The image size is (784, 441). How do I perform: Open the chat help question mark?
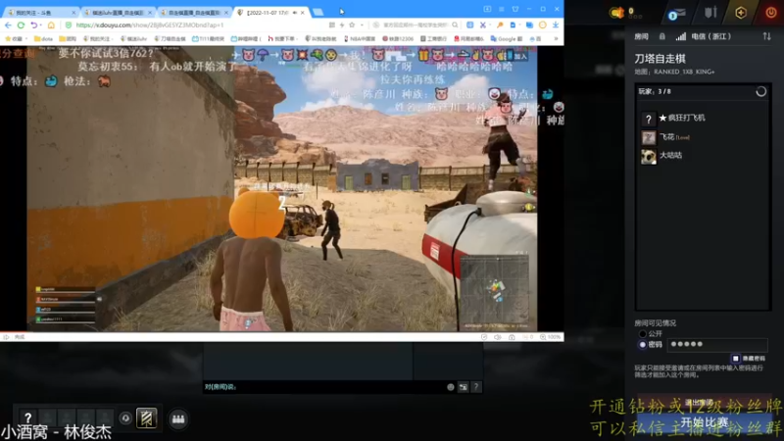(476, 387)
